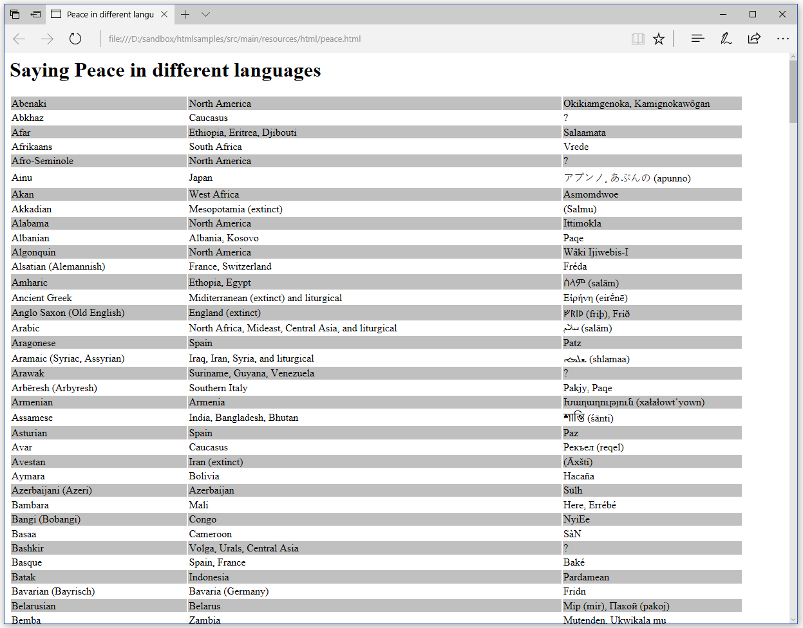Click the Vrede translation cell
This screenshot has height=628, width=803.
[x=652, y=147]
